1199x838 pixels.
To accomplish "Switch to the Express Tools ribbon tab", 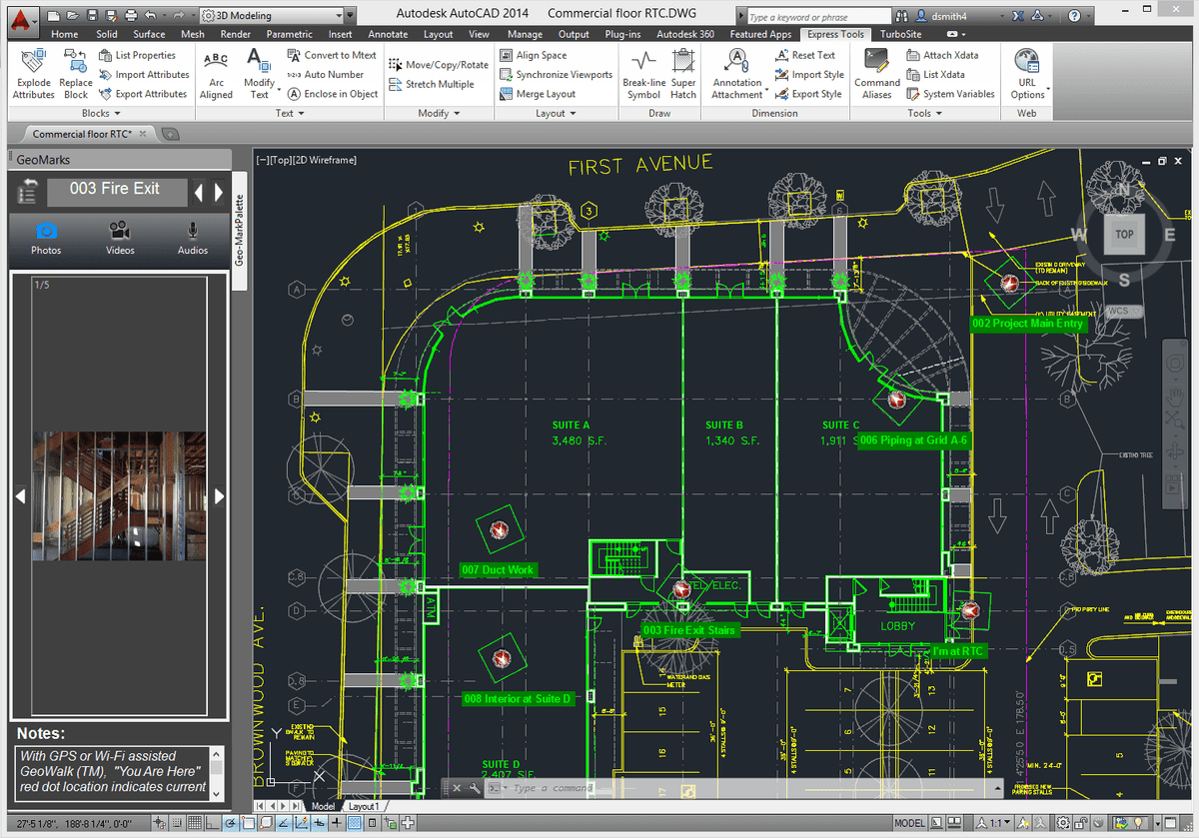I will tap(835, 33).
